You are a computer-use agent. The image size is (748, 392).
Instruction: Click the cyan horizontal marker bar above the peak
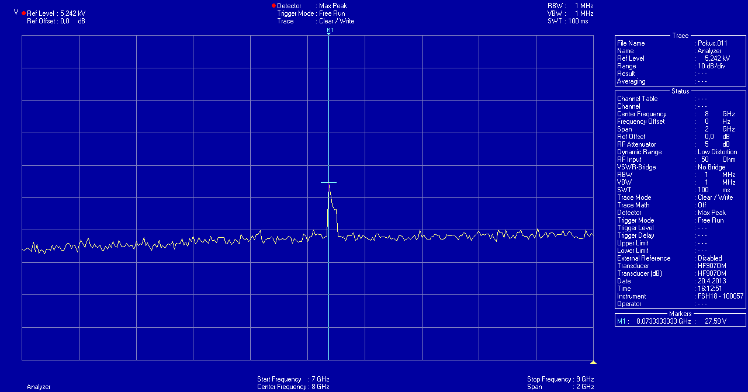pos(329,183)
